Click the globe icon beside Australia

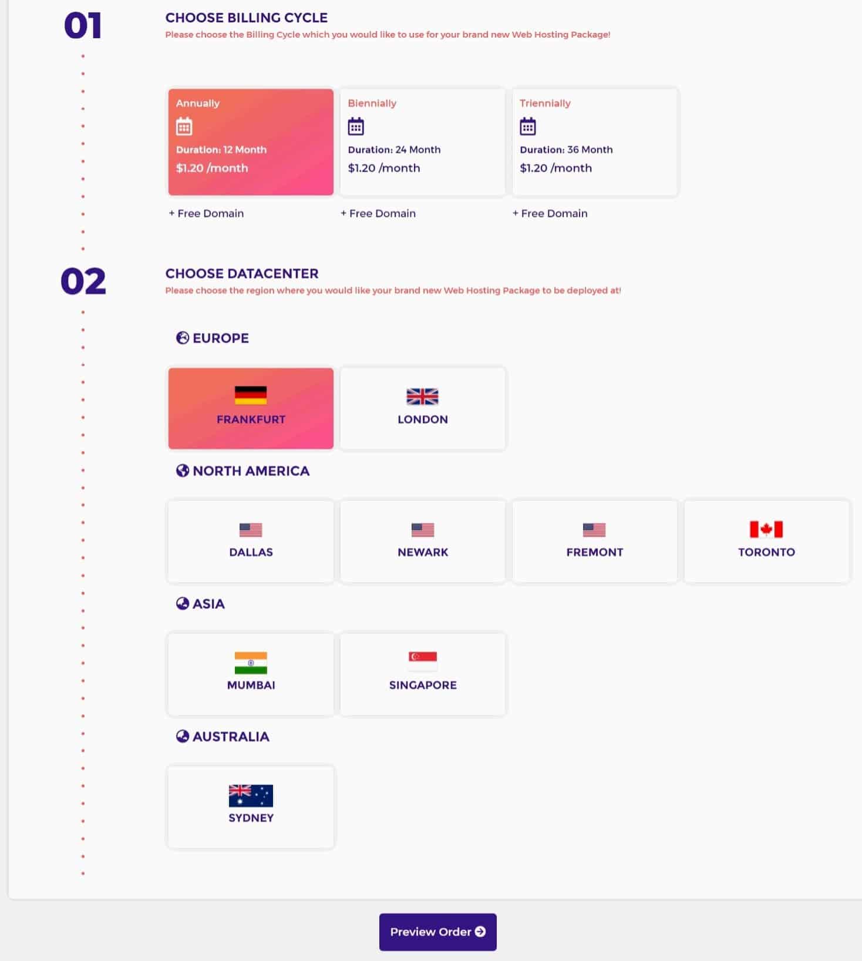click(183, 736)
